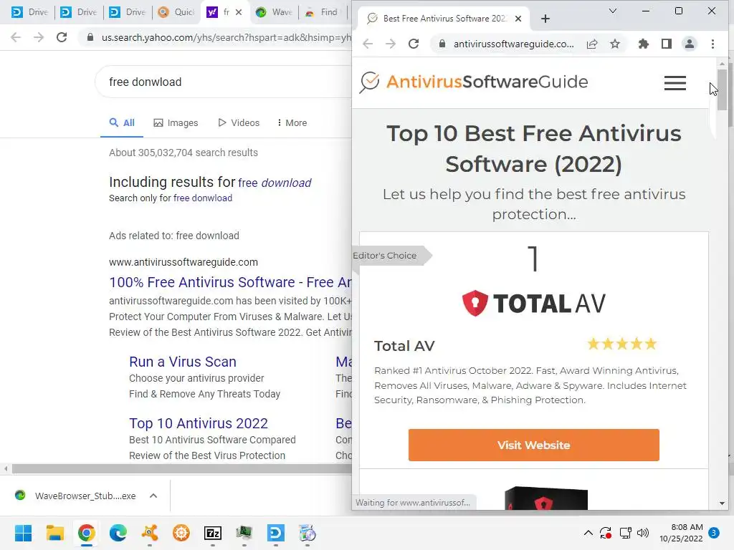Click the horizontal scrollbar of search results
The image size is (734, 550).
pyautogui.click(x=181, y=468)
